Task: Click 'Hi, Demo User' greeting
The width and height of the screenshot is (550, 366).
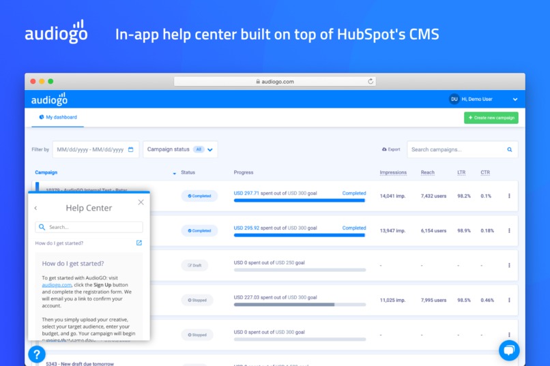Action: point(477,99)
